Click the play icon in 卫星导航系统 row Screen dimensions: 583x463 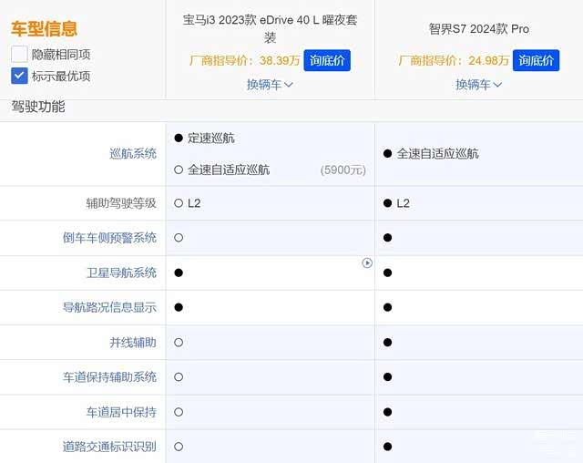367,263
